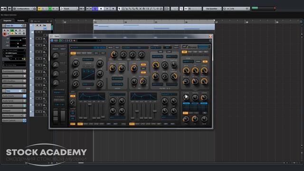Image resolution: width=304 pixels, height=171 pixels.
Task: Select first orange FX tab in synth
Action: coord(184,52)
